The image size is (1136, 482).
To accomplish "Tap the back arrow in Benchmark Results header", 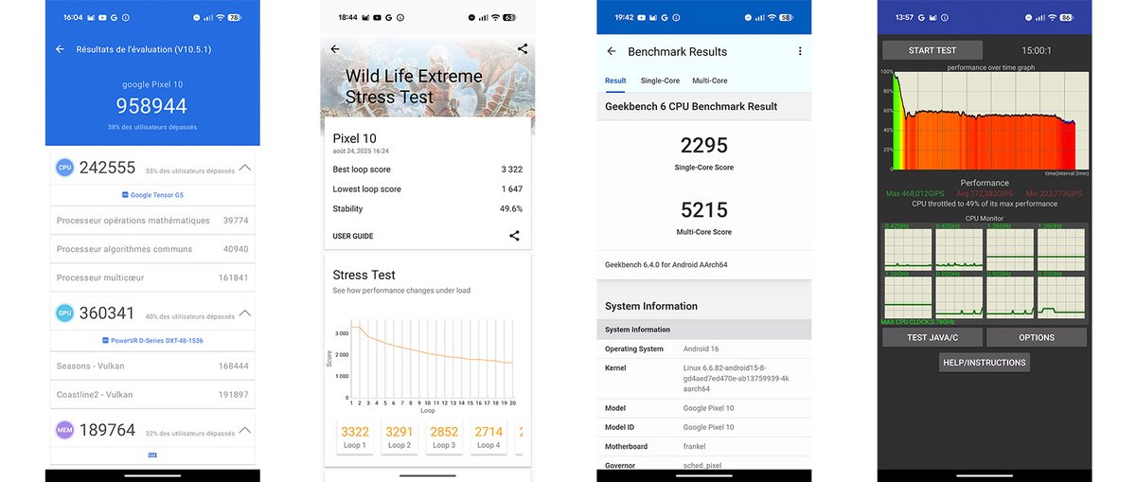I will click(x=612, y=51).
